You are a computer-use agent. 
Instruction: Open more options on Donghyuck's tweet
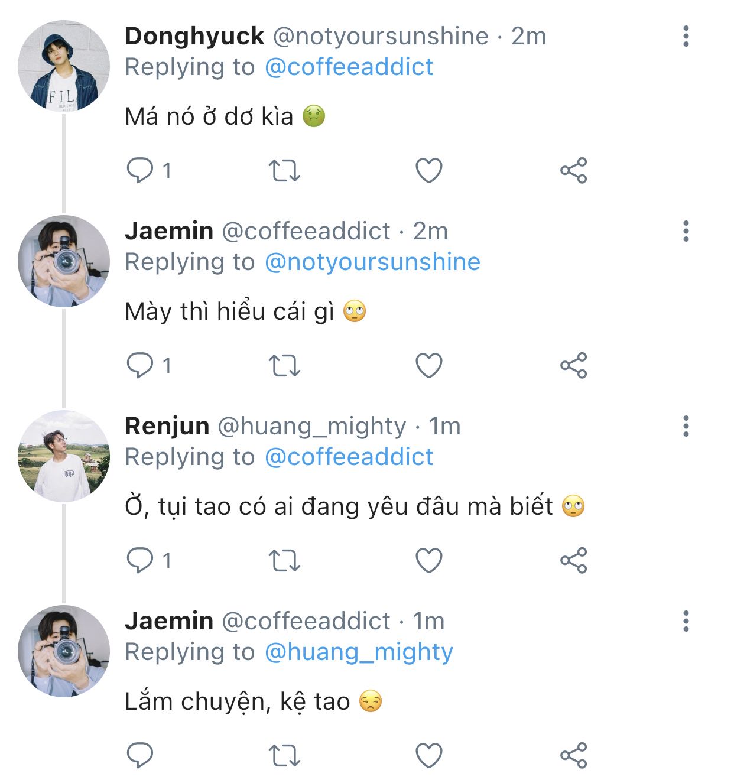686,37
